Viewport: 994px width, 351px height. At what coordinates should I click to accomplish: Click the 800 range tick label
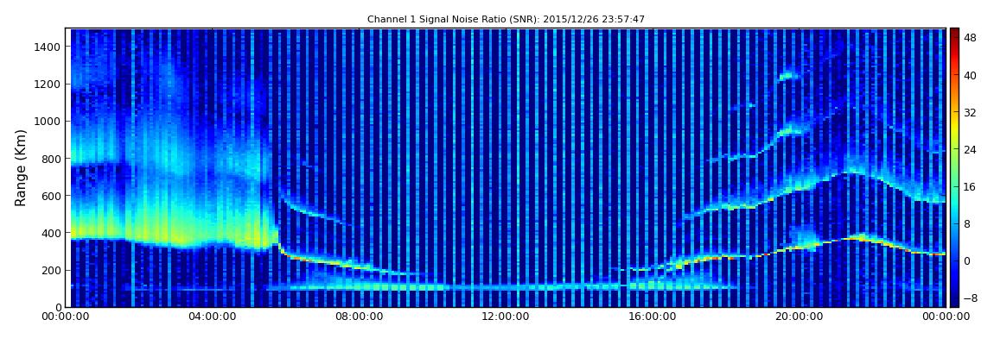pos(51,159)
